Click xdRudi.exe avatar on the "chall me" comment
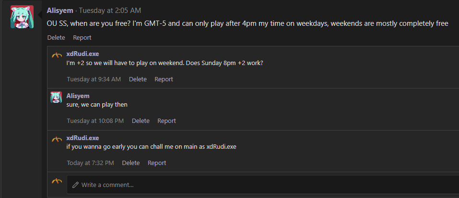The height and width of the screenshot is (198, 459). [x=57, y=139]
